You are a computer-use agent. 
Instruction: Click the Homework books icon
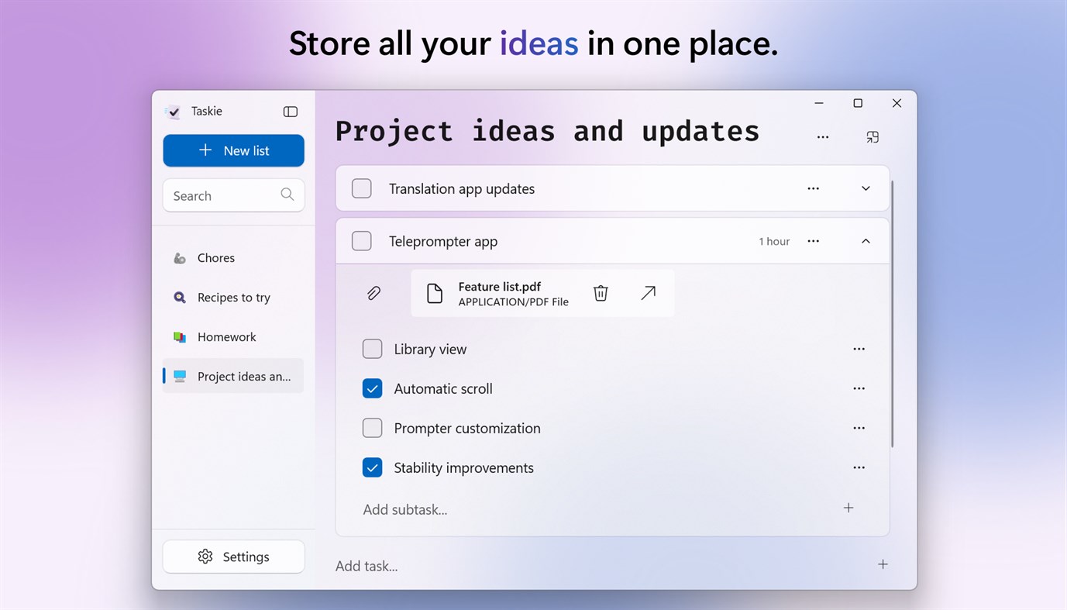pos(180,336)
